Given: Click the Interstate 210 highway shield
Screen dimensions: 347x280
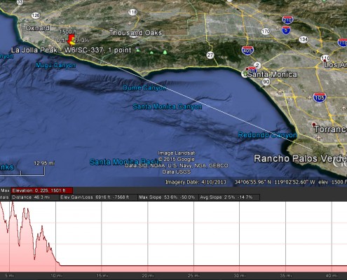Looking at the screenshot, I should [x=287, y=20].
